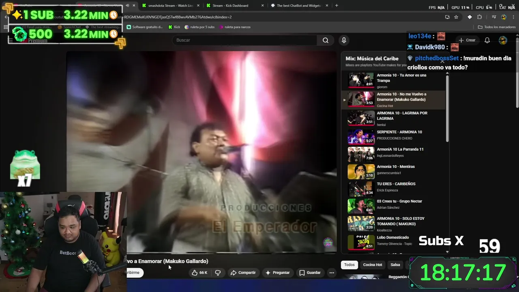Click gunnerscumbia1 channel name
519x292 pixels.
tap(389, 173)
